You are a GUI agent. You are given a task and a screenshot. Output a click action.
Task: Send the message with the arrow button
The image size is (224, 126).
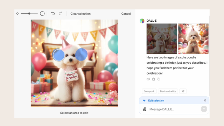[x=204, y=109]
